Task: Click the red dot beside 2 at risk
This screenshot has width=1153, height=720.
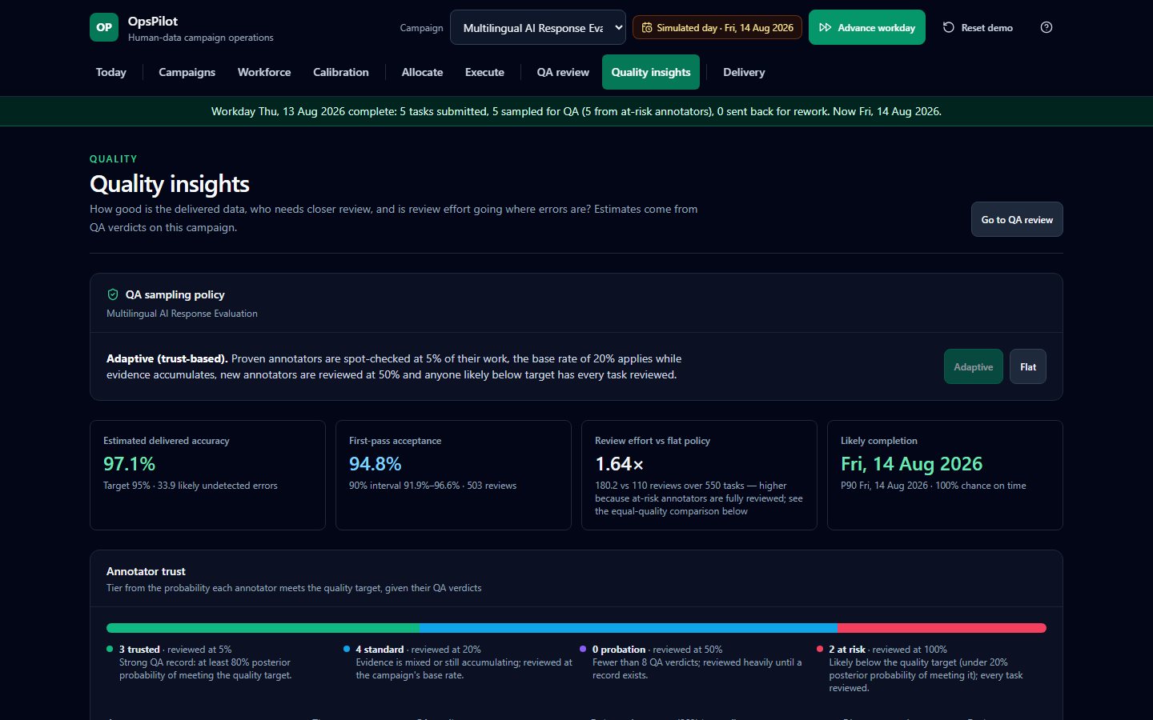Action: pos(820,649)
